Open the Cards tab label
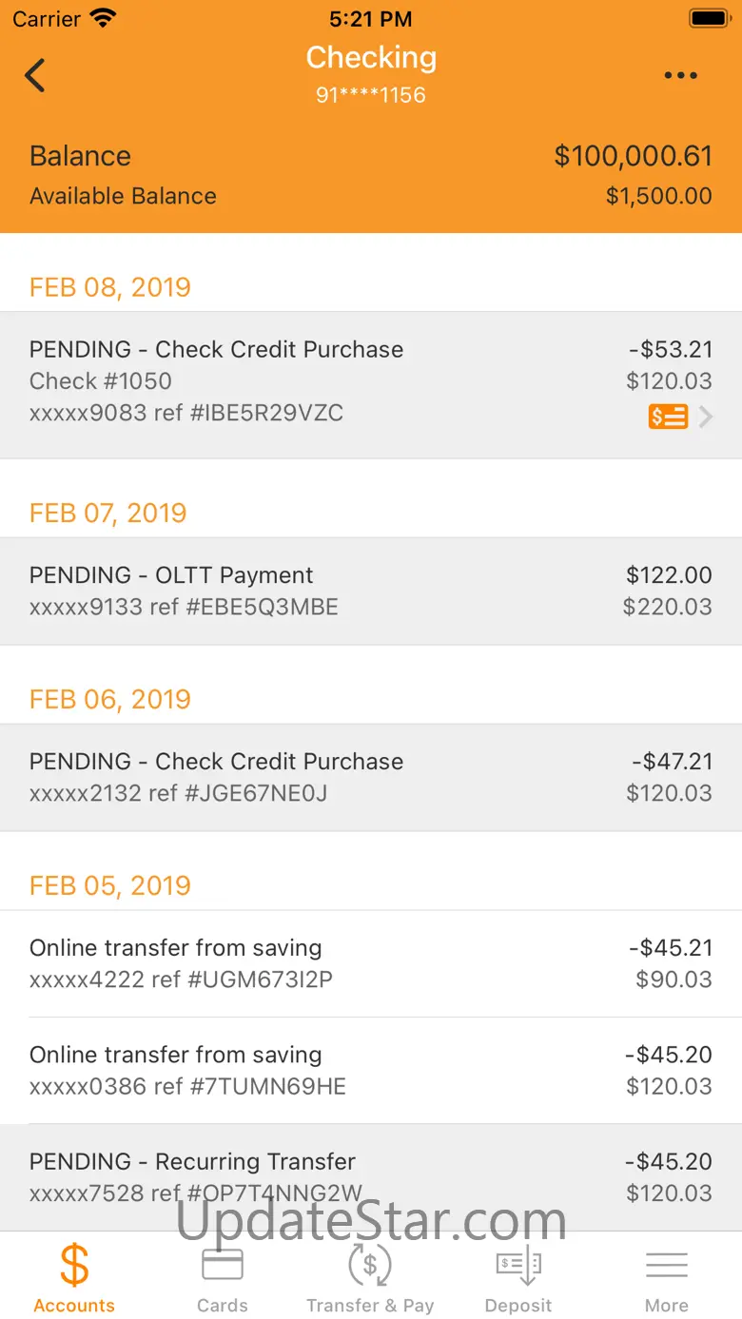 [x=223, y=1306]
